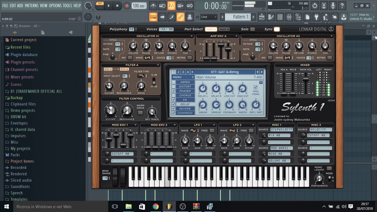This screenshot has height=212, width=377.
Task: Open the Mixer view icon
Action: pyautogui.click(x=289, y=17)
